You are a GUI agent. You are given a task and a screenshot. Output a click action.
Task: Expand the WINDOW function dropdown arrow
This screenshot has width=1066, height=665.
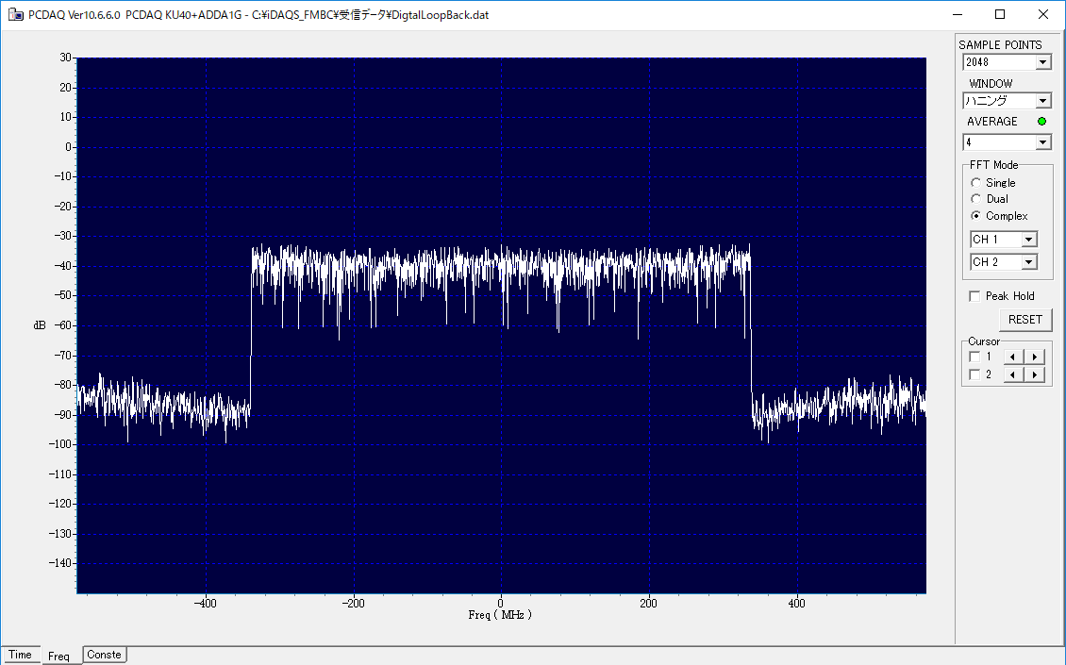click(1042, 101)
